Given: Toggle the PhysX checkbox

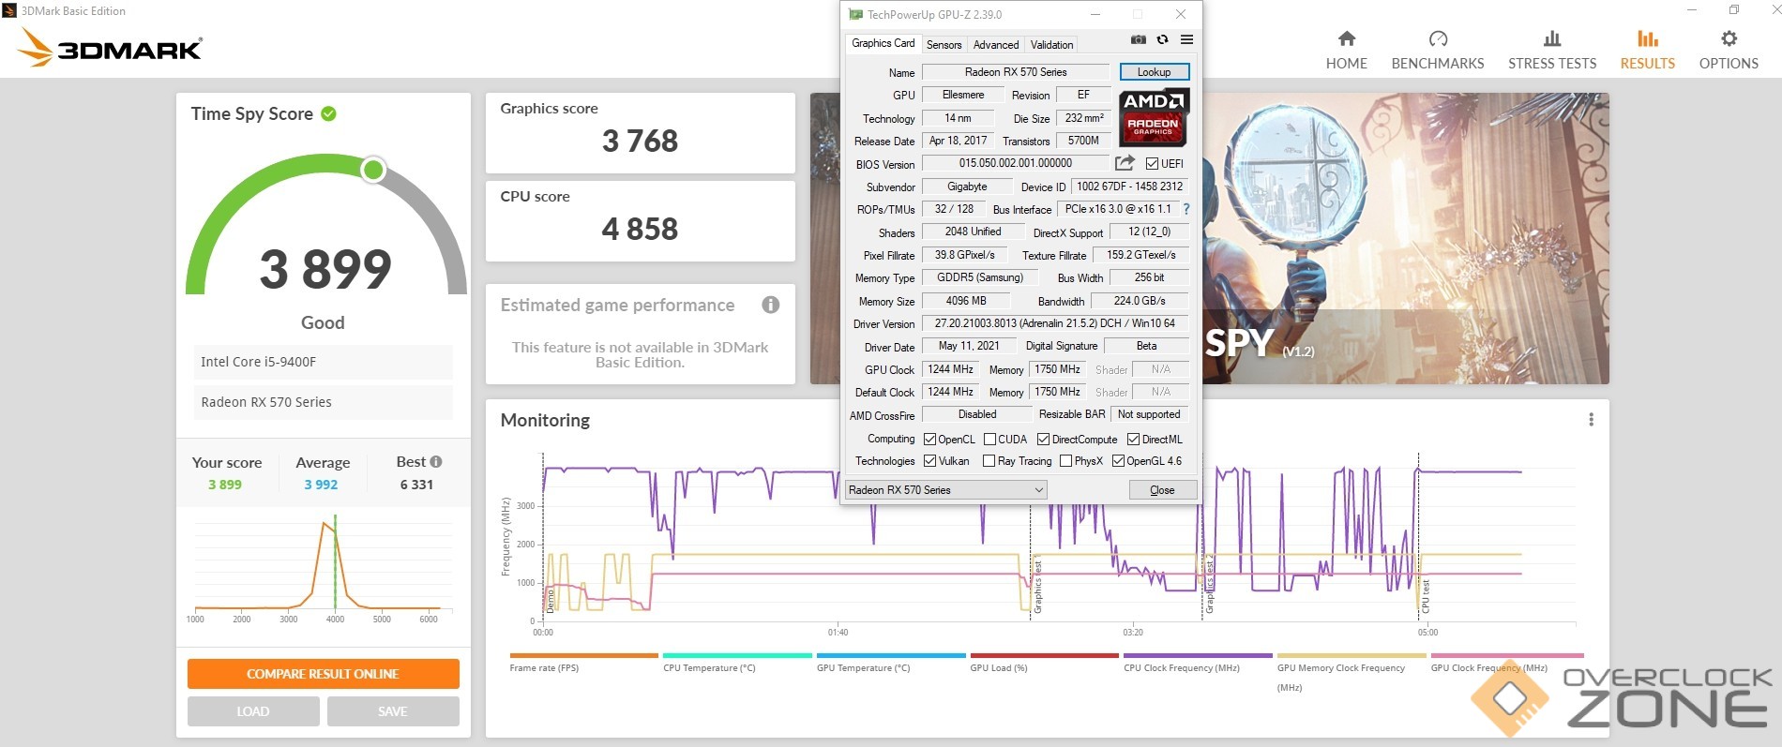Looking at the screenshot, I should 1065,461.
